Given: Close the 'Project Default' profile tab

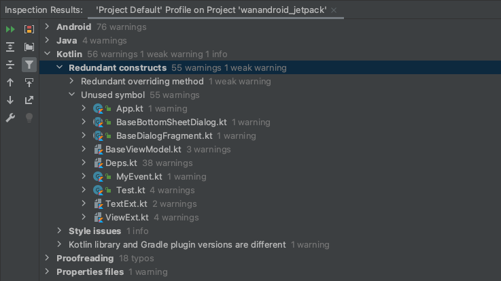Looking at the screenshot, I should pos(334,10).
